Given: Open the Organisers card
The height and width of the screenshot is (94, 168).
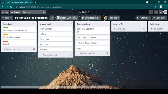Looking at the screenshot, I should pyautogui.click(x=56, y=39).
